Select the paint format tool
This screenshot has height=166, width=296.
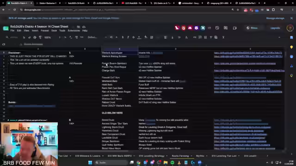tap(40, 37)
